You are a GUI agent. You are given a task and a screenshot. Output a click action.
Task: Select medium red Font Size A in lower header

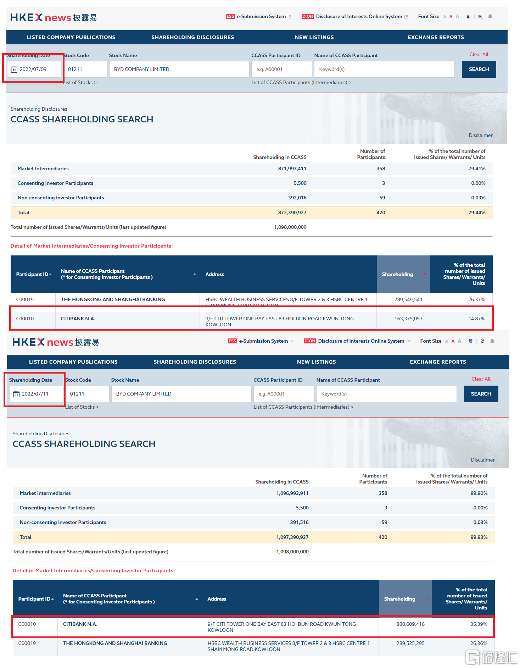pos(453,341)
